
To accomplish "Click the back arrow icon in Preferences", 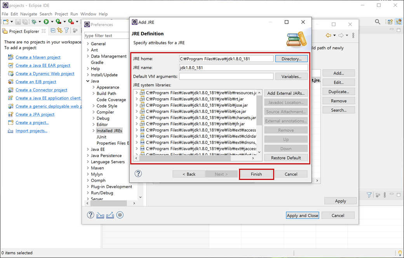I will [329, 35].
